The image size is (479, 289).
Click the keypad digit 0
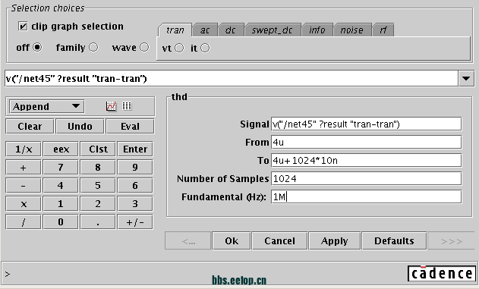coord(61,221)
